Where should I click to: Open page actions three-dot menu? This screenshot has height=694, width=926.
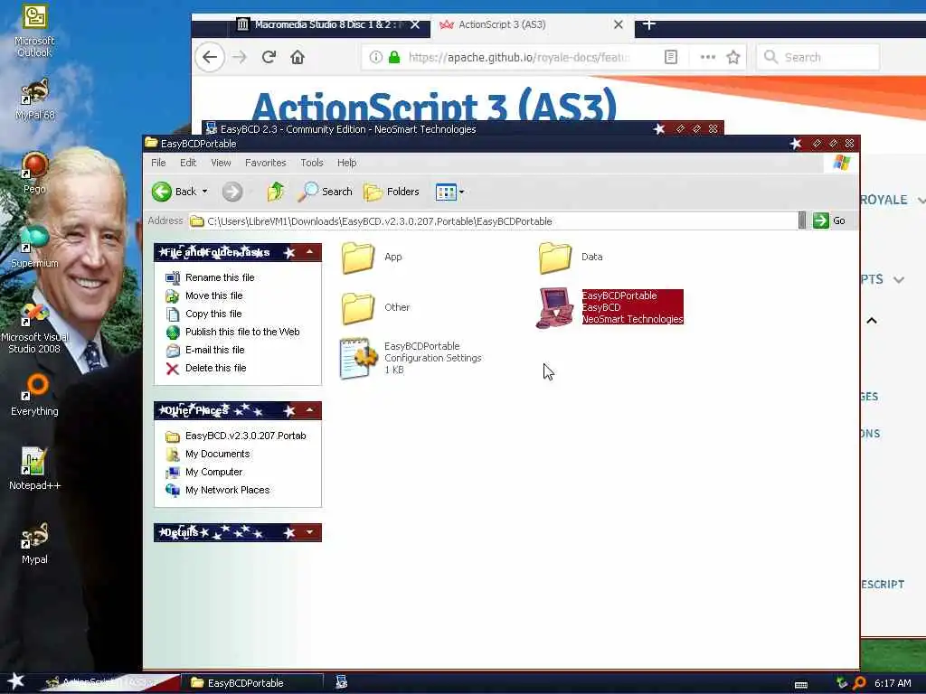click(707, 57)
